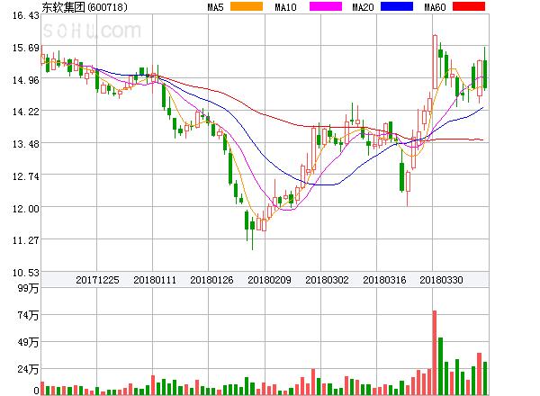Click the price axis label 14.96
540x396 pixels.
(26, 80)
